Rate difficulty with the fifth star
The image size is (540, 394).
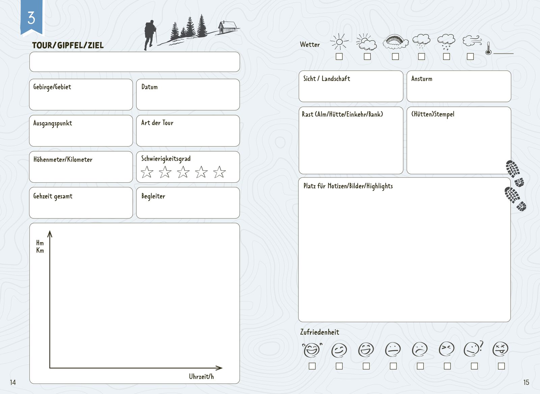(x=219, y=172)
